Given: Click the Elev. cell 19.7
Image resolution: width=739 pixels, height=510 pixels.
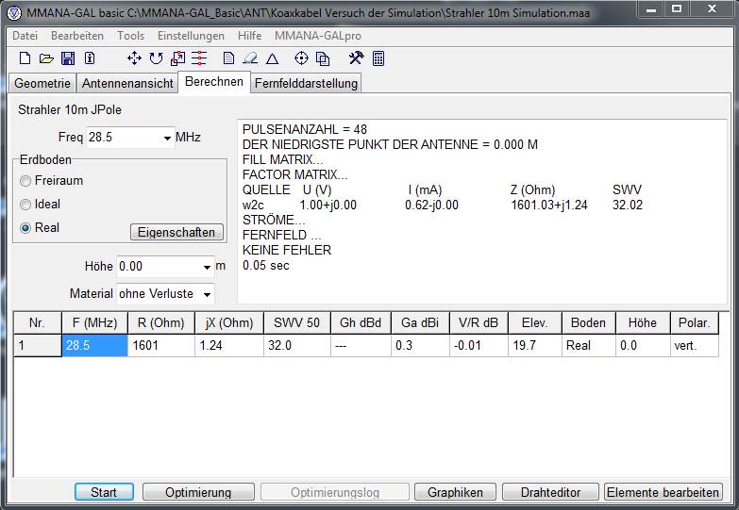Looking at the screenshot, I should [535, 346].
